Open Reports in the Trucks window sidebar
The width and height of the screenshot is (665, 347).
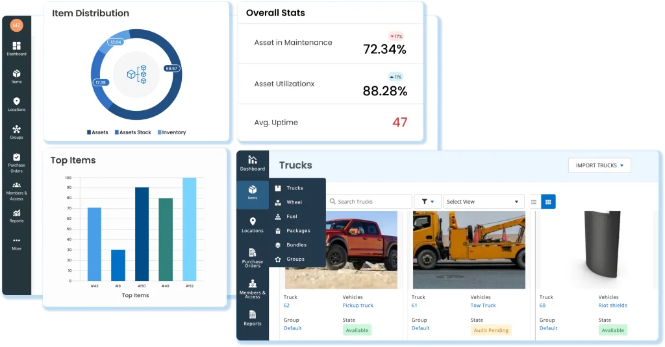coord(253,318)
